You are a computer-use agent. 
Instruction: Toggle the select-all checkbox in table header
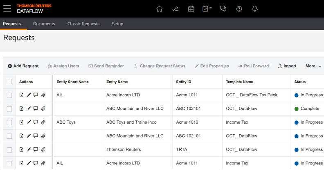pyautogui.click(x=9, y=82)
